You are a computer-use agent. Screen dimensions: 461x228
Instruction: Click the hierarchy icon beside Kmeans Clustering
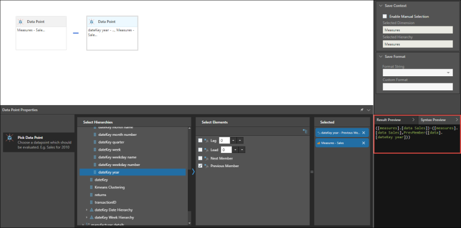pos(91,187)
